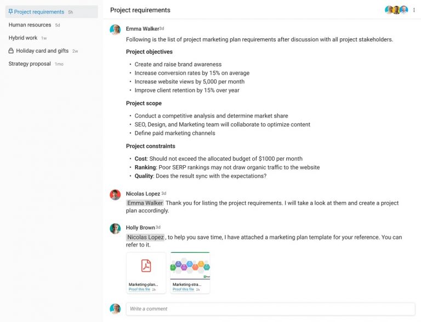Click the Write a comment field
421x322 pixels.
coord(270,309)
